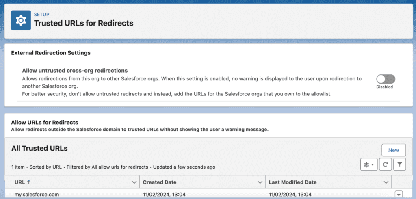Click the Setup gear icon
Viewport: 416px width, 199px height.
(x=21, y=20)
